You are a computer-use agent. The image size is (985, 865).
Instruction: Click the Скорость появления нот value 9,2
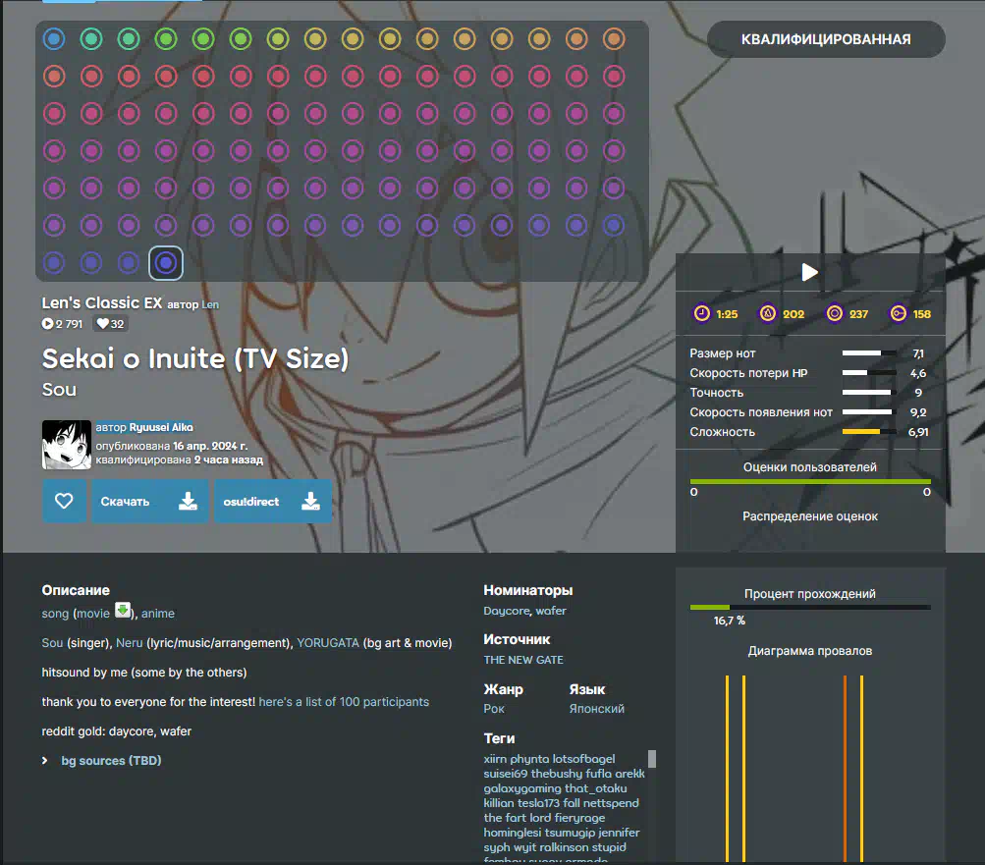click(918, 412)
